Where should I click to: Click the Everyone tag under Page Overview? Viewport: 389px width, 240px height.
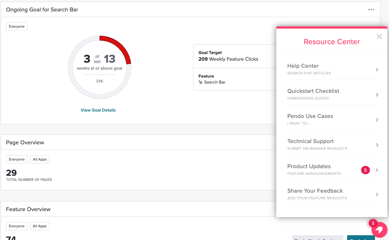[17, 159]
